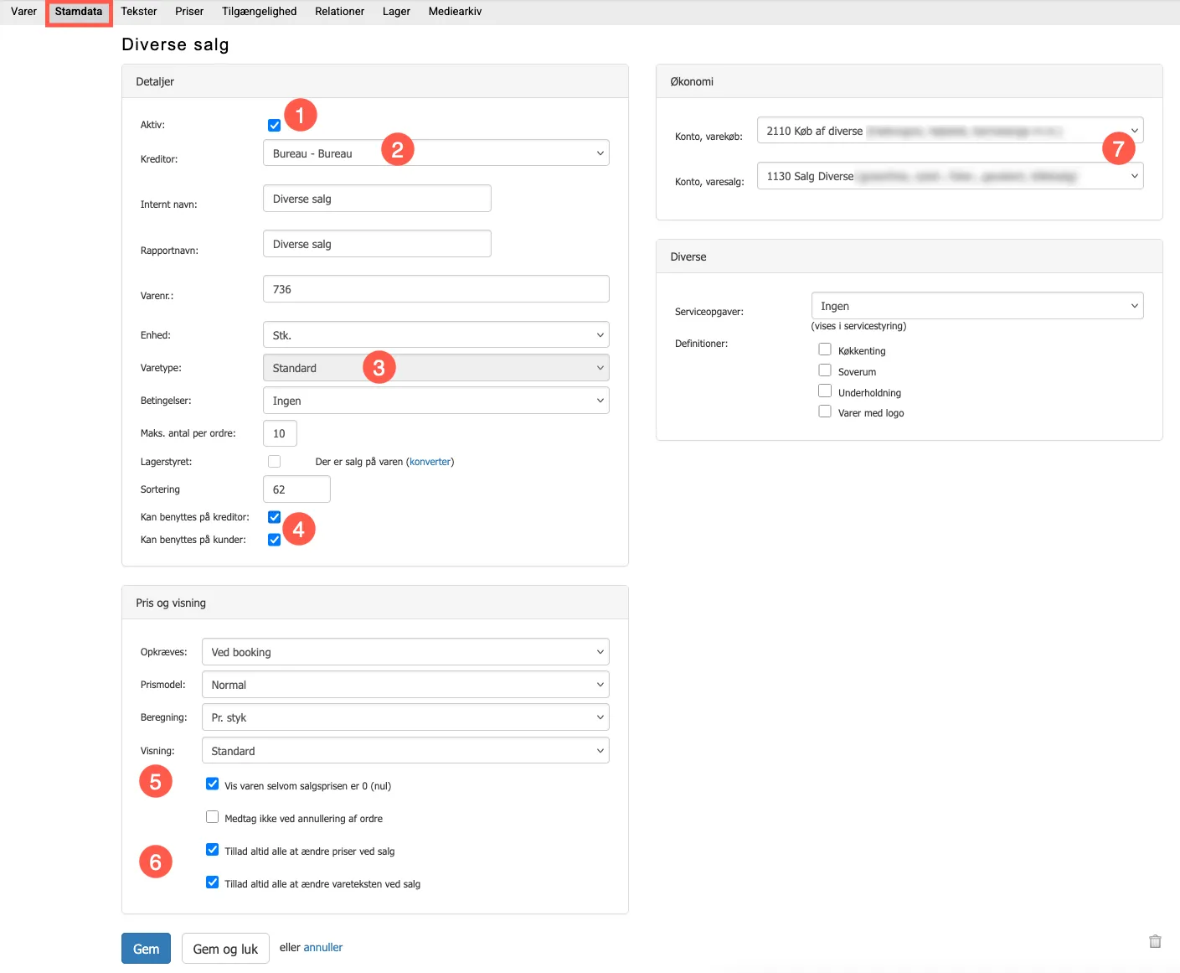This screenshot has height=973, width=1180.
Task: Expand the Serviceopgaver dropdown
Action: tap(976, 306)
